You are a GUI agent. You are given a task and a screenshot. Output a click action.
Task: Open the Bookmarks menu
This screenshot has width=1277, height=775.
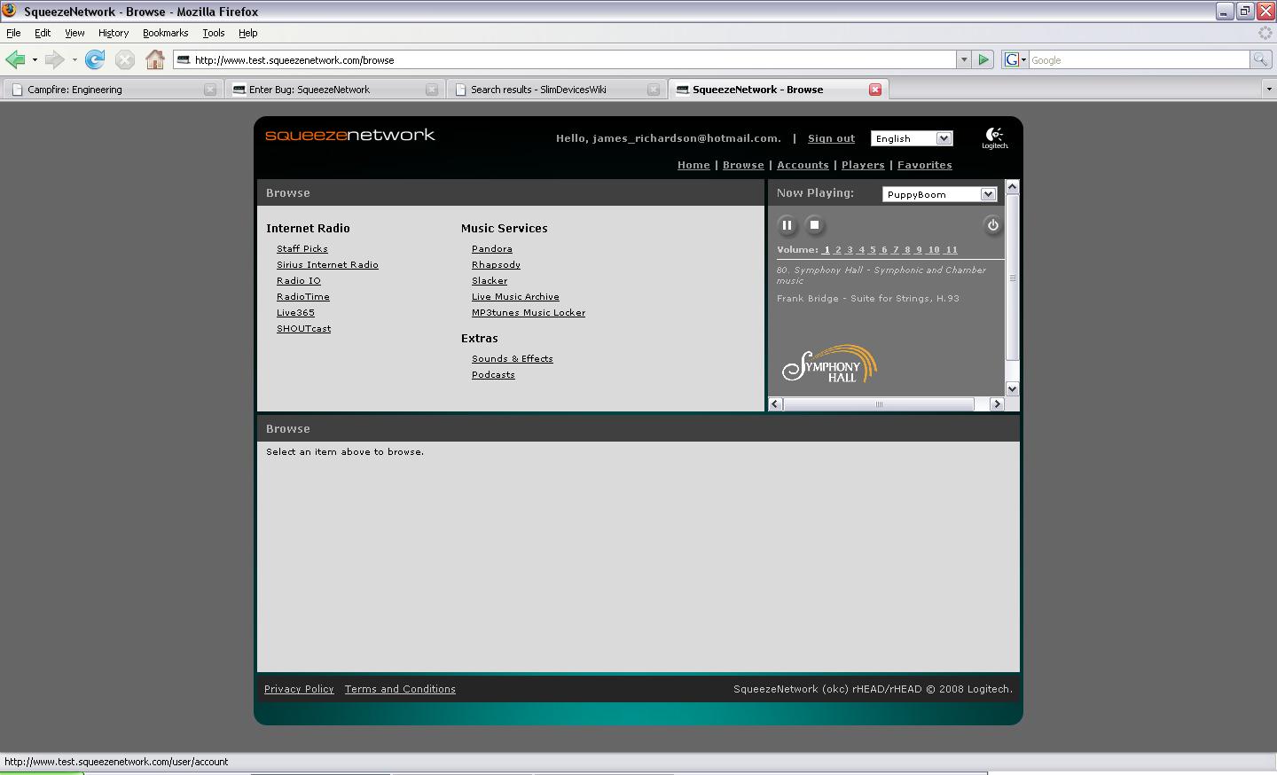pos(165,33)
